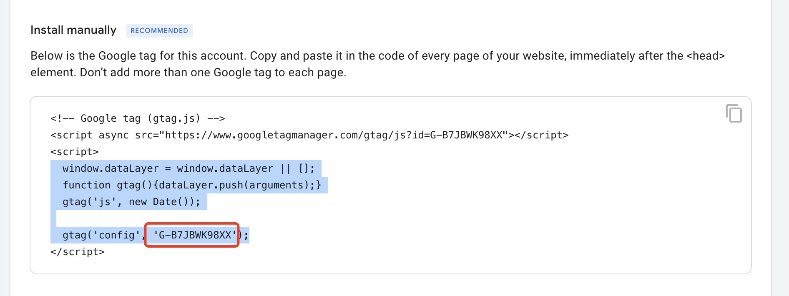The height and width of the screenshot is (296, 789).
Task: Click the duplicate-pages copy icon
Action: click(x=734, y=114)
